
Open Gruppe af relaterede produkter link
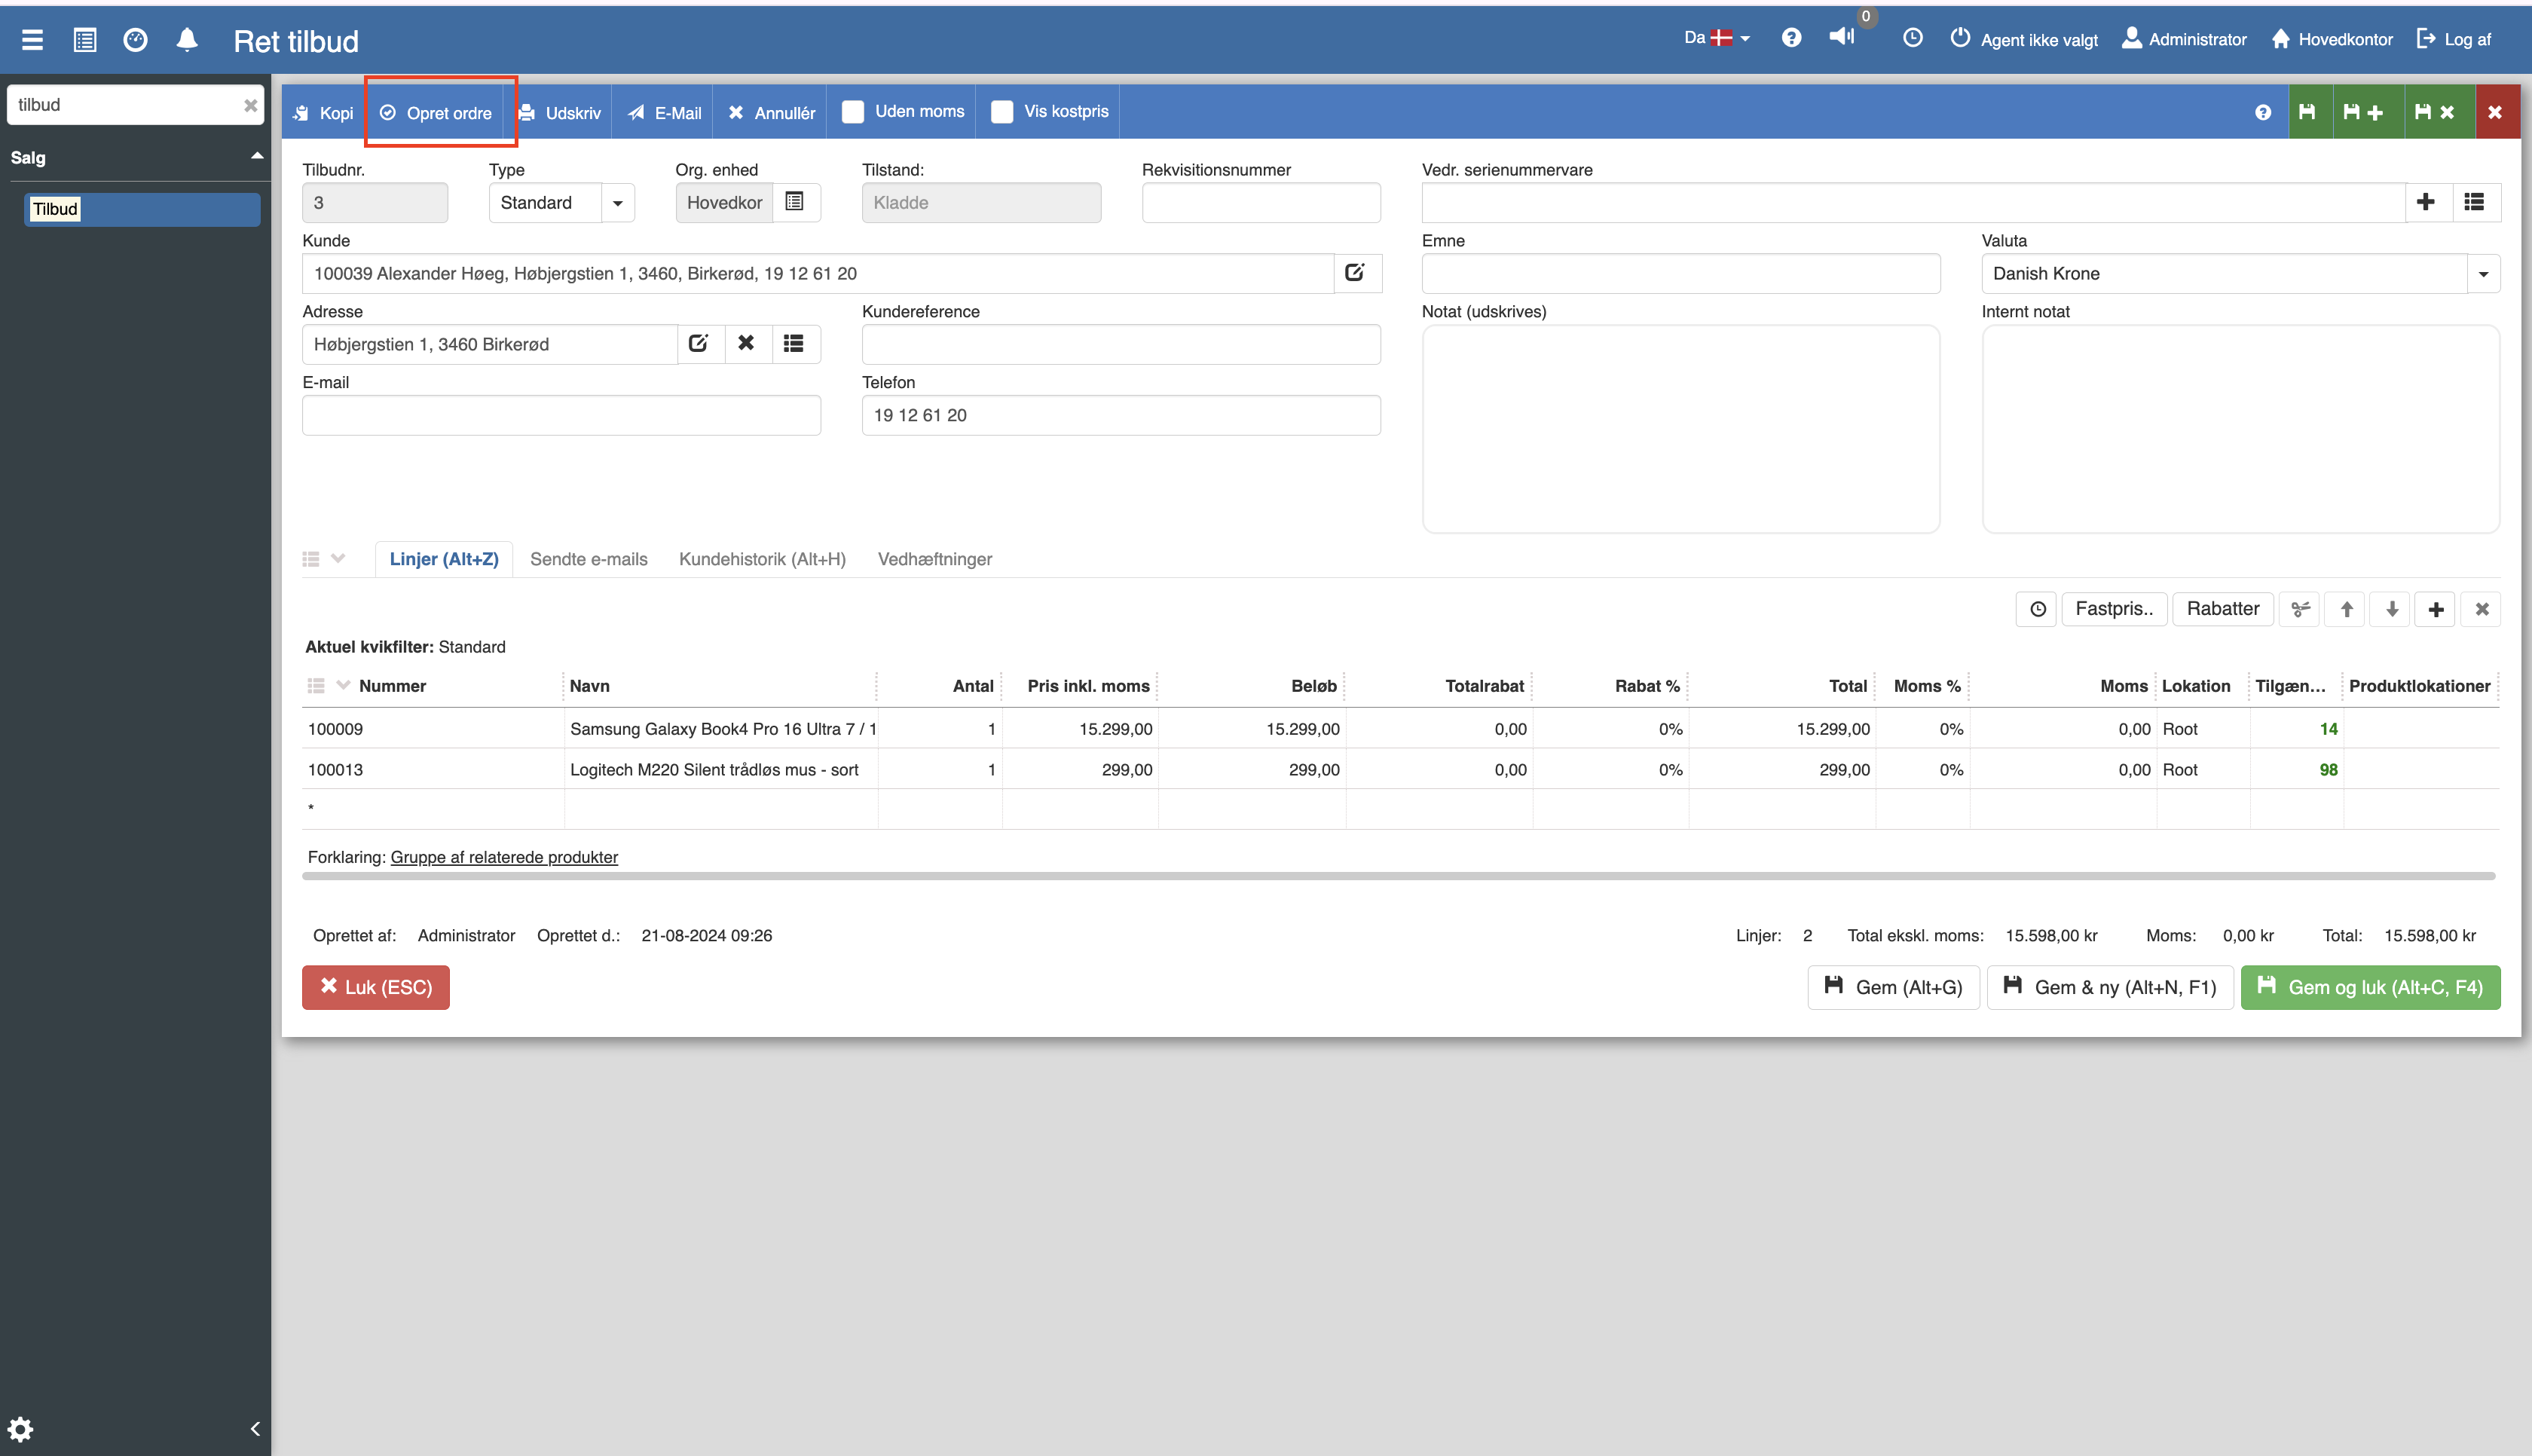coord(504,857)
